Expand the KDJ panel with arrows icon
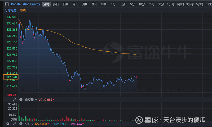This screenshot has height=127, width=212. point(14,124)
